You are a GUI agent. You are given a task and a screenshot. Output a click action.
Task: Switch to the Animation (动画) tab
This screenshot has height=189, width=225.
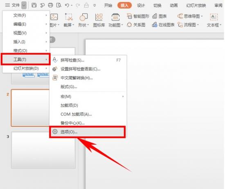pos(174,5)
